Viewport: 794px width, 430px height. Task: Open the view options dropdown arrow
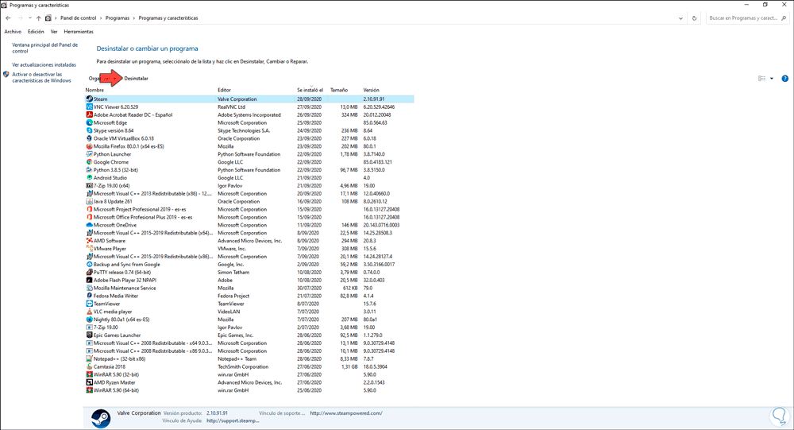[772, 79]
